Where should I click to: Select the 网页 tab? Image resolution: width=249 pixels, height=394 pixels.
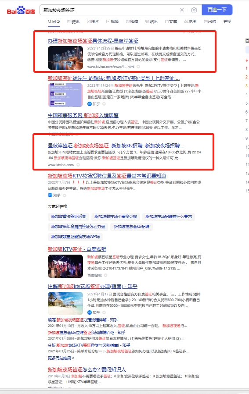pyautogui.click(x=54, y=21)
